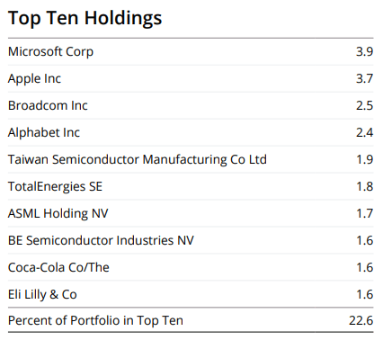This screenshot has width=383, height=340.
Task: Click ASML Holding's 1.7 value
Action: click(365, 213)
